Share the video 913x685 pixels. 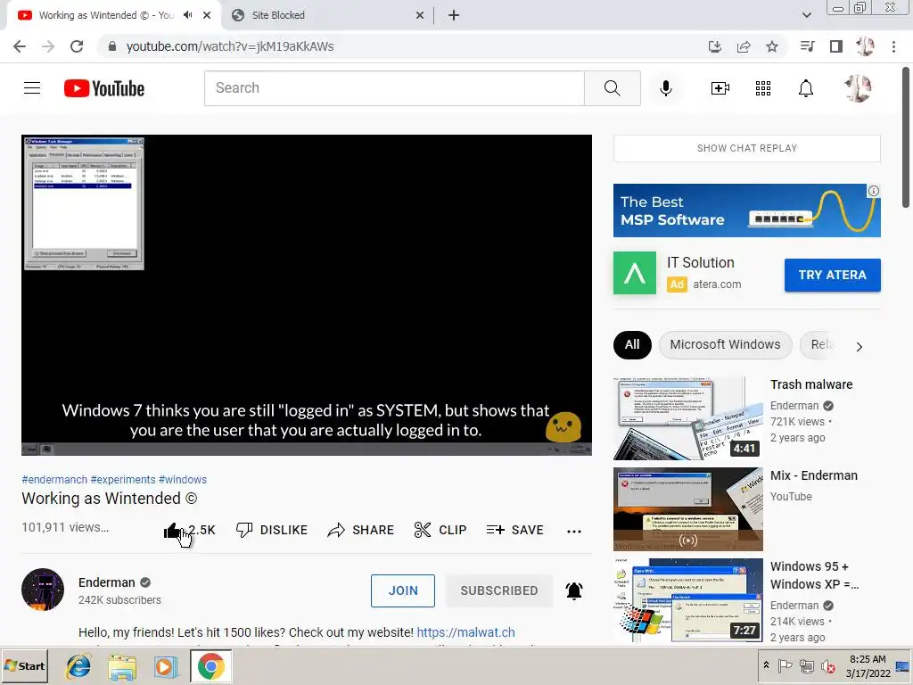click(x=360, y=530)
